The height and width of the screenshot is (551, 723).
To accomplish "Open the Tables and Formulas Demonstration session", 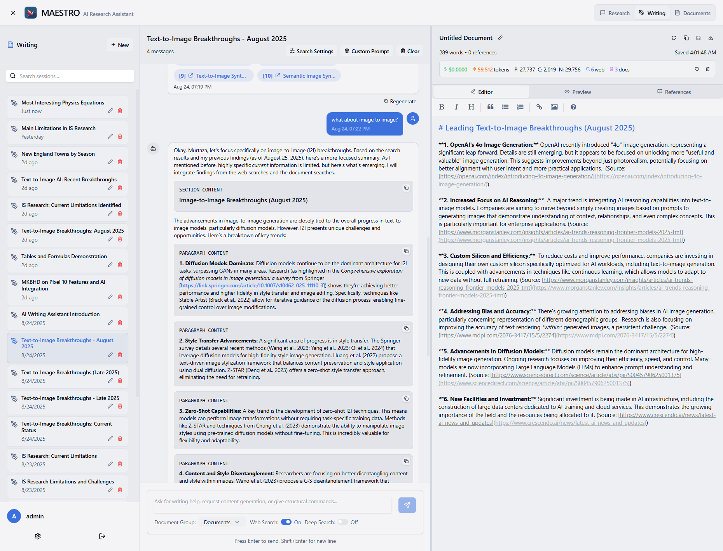I will point(68,261).
